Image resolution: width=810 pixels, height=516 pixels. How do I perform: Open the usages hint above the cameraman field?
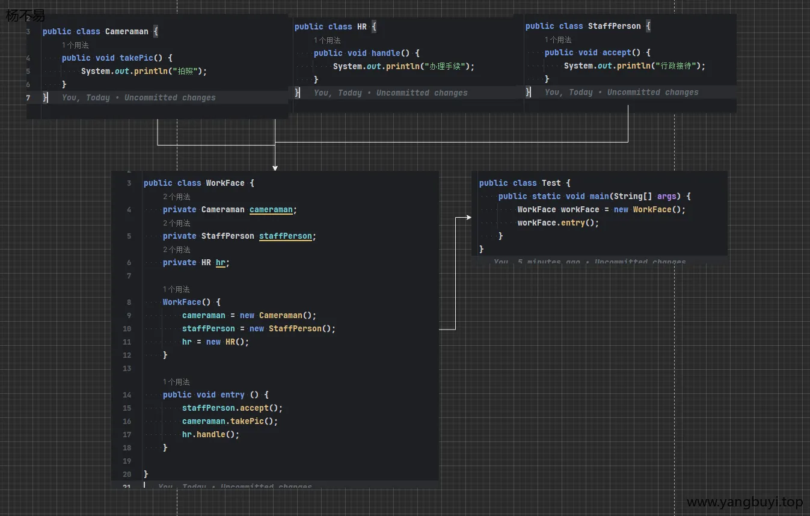pyautogui.click(x=176, y=197)
